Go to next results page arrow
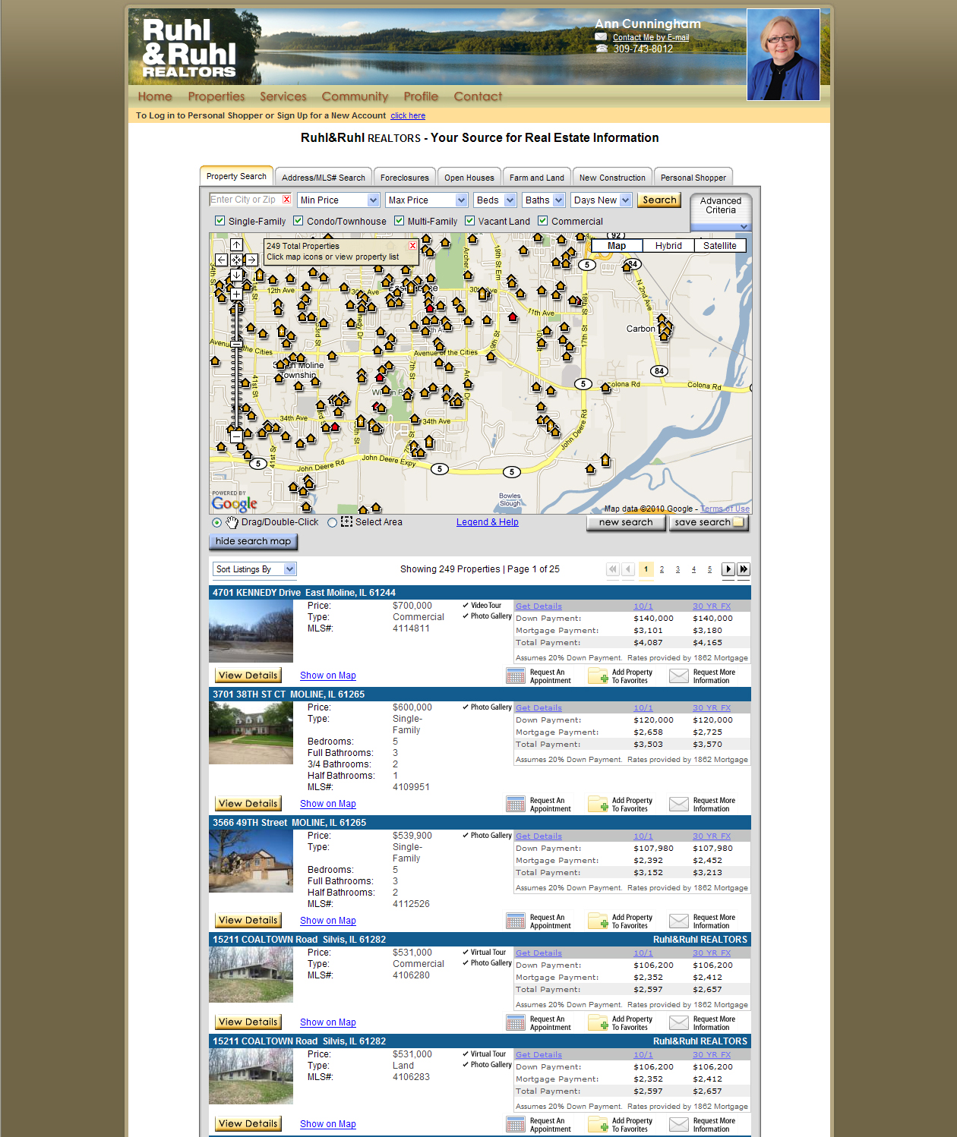The width and height of the screenshot is (957, 1137). (x=728, y=569)
